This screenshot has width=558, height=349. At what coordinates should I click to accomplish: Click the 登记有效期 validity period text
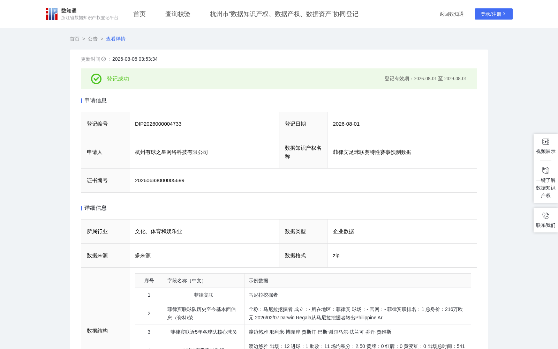[x=425, y=79]
